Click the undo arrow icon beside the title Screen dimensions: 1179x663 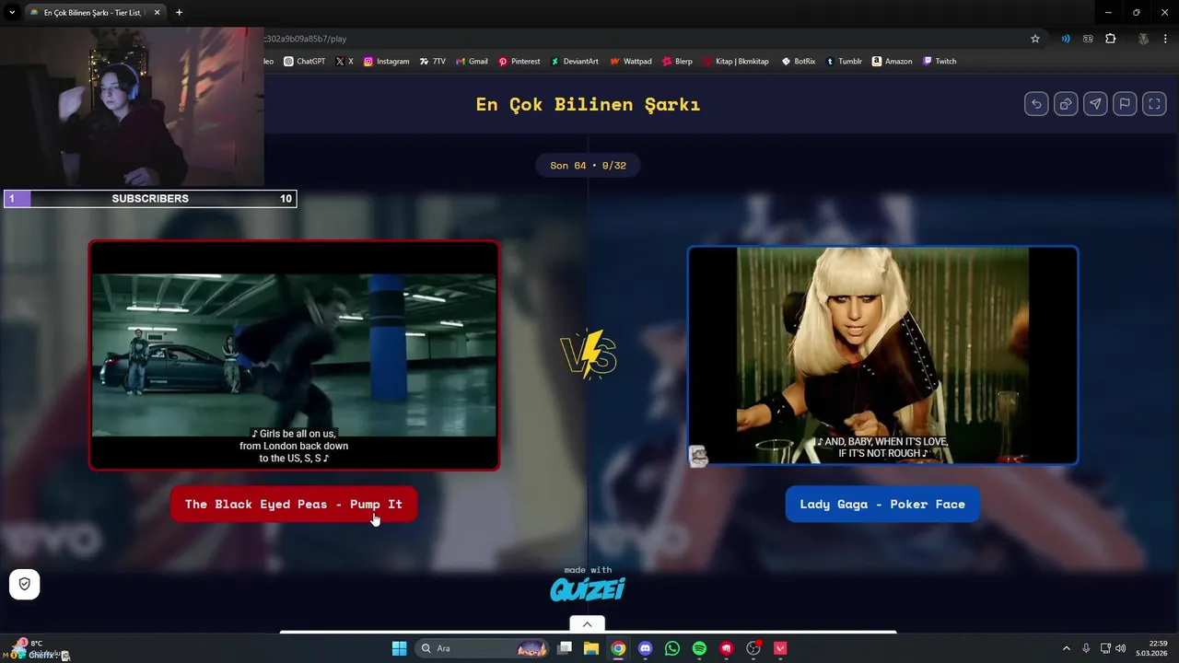coord(1036,104)
